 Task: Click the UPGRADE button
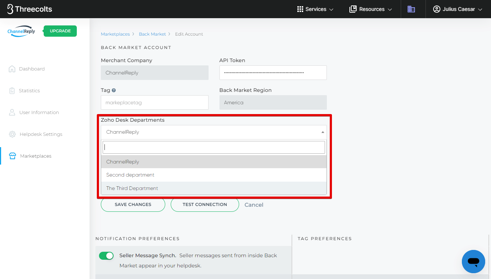pos(60,31)
